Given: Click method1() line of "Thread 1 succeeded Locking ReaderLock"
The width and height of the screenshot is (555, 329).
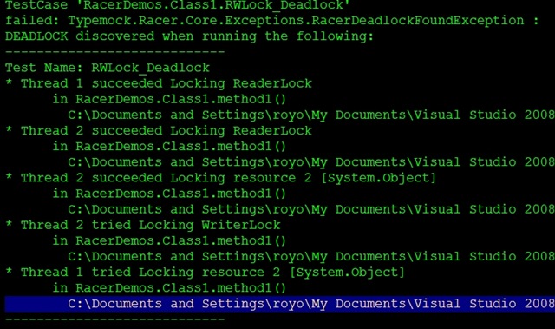Looking at the screenshot, I should [x=169, y=99].
